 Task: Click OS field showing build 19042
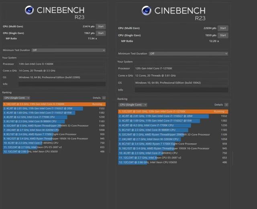(x=182, y=83)
